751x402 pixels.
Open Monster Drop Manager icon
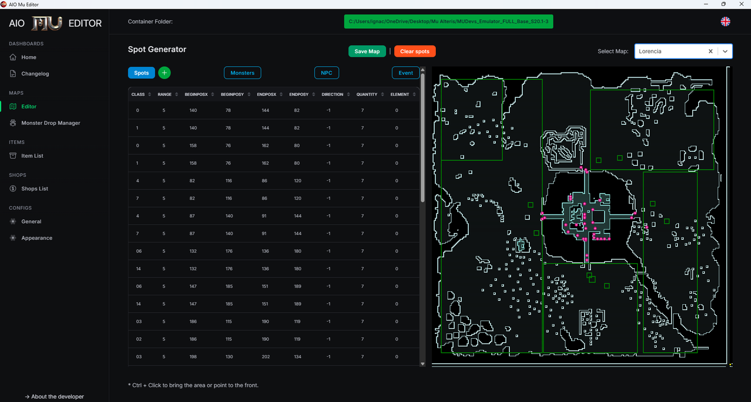pos(13,123)
